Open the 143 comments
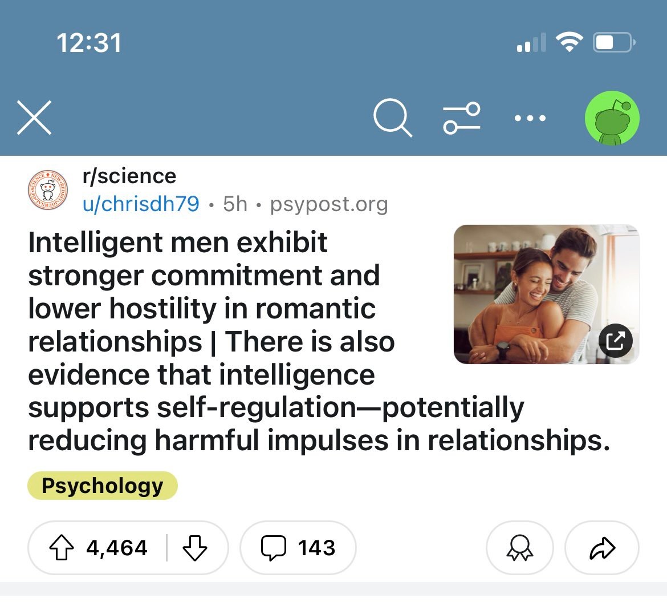 [x=298, y=548]
